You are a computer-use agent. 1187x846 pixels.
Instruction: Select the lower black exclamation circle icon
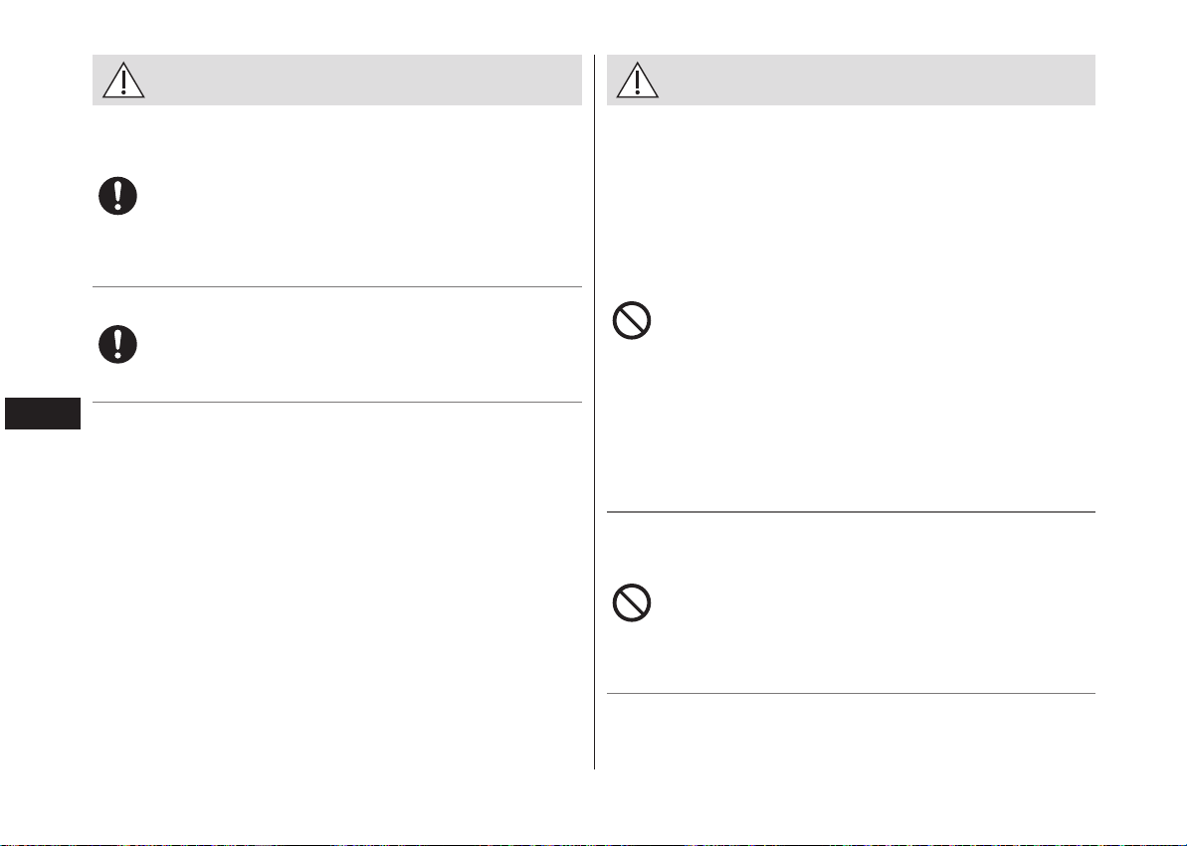tap(118, 344)
